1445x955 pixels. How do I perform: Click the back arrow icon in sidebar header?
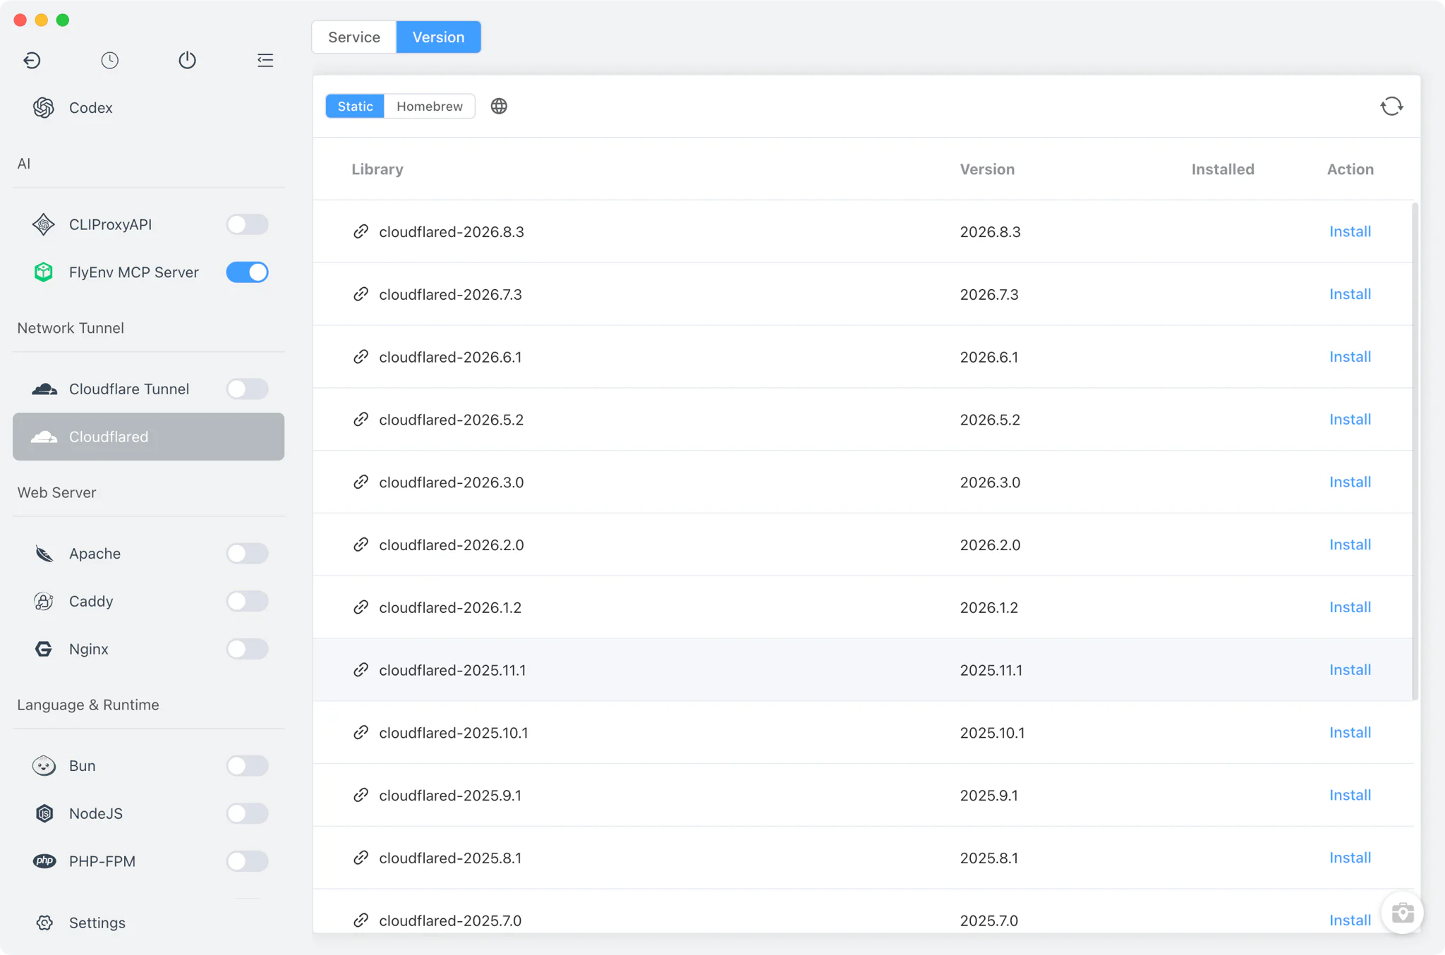coord(32,60)
